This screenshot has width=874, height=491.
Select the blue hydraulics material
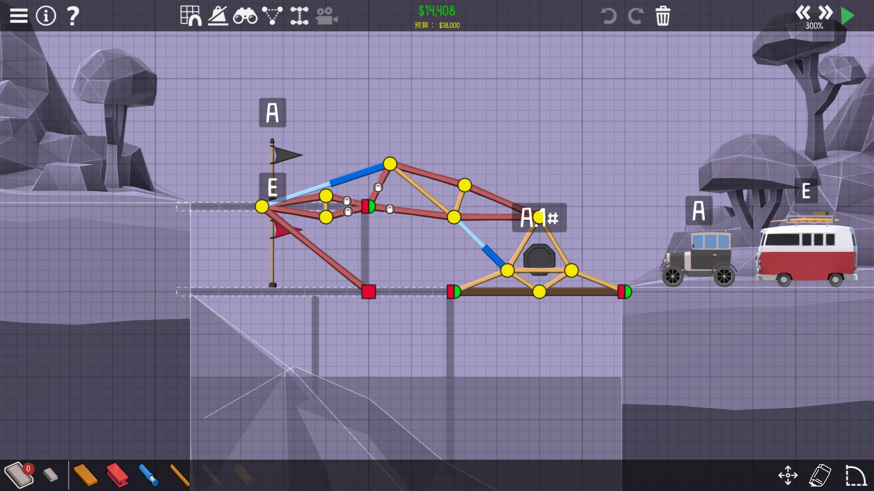point(148,475)
